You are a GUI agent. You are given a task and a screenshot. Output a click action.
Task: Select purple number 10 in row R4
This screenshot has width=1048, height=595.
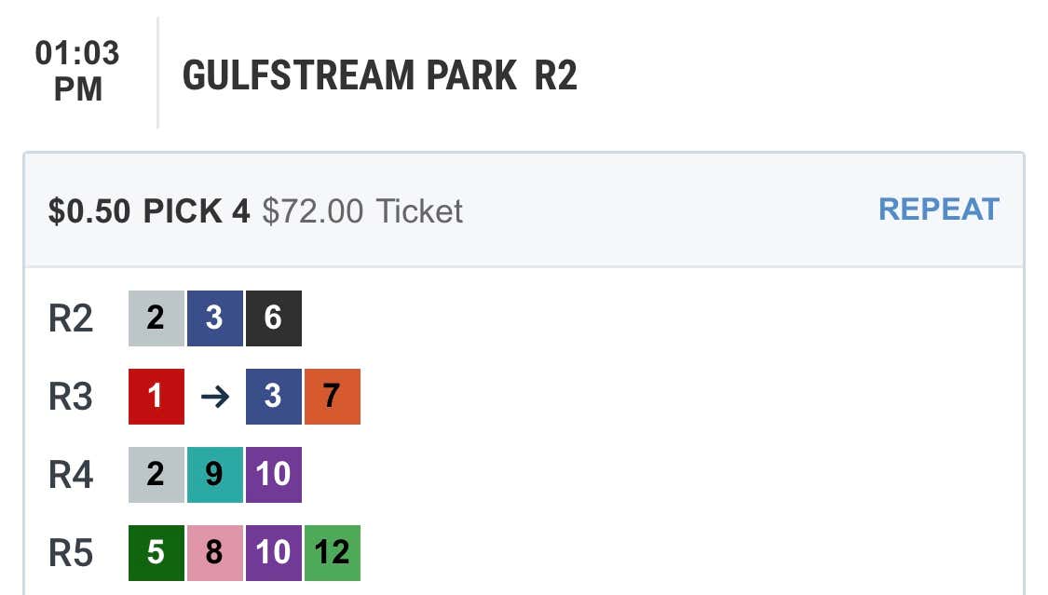(x=274, y=475)
